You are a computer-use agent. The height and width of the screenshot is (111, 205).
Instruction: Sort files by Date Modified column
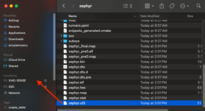click(x=150, y=16)
